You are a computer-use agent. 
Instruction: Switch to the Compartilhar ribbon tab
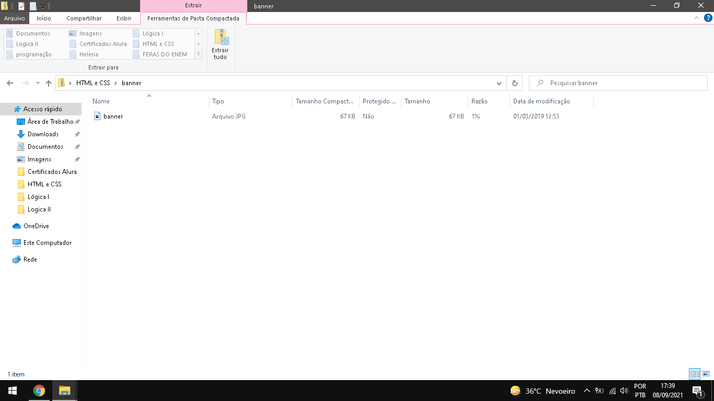pyautogui.click(x=84, y=18)
